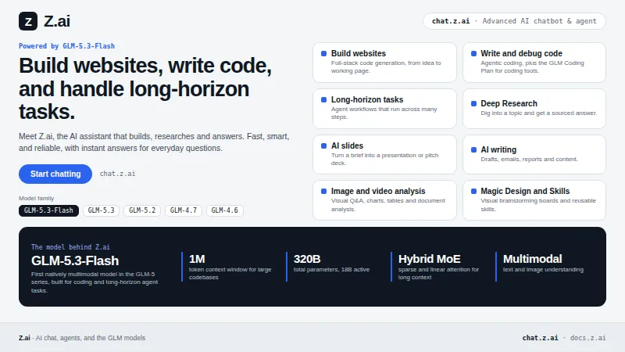Click 'sparse and linear attention' description
625x352 pixels.
point(438,273)
